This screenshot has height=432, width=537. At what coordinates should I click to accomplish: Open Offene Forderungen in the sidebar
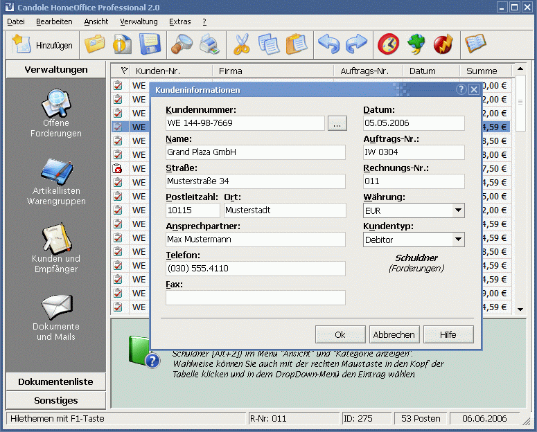[55, 114]
